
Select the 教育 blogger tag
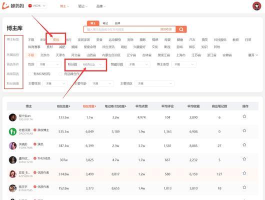pos(235,39)
